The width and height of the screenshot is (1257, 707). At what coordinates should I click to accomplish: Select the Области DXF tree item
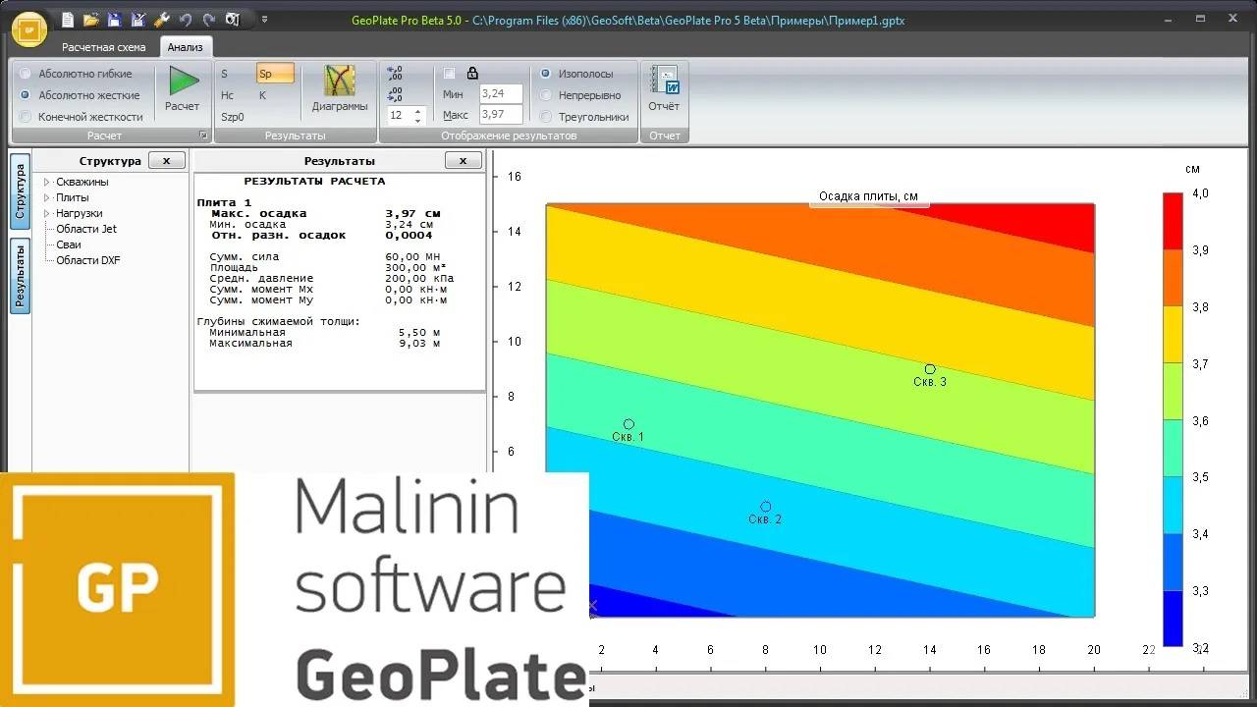[x=88, y=260]
